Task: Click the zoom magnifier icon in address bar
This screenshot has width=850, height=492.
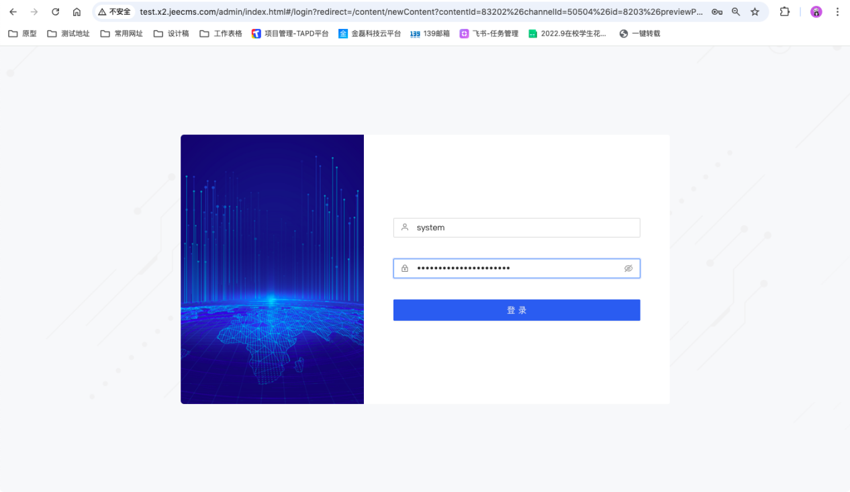Action: (x=736, y=12)
